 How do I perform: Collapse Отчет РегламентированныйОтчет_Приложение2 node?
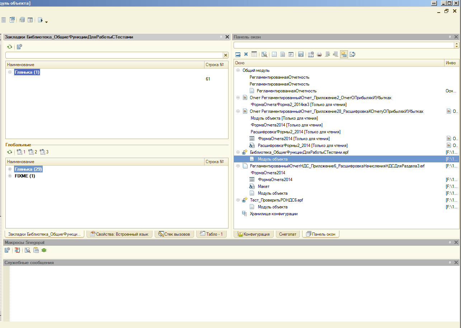point(238,98)
